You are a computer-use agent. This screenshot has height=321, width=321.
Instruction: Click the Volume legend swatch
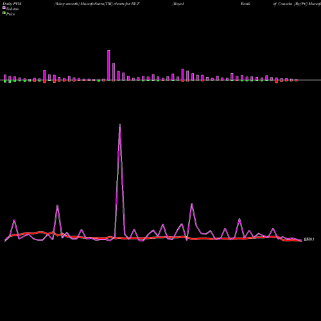point(4,8)
